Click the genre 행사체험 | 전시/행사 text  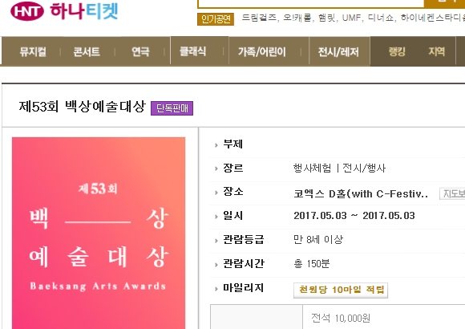click(x=339, y=169)
